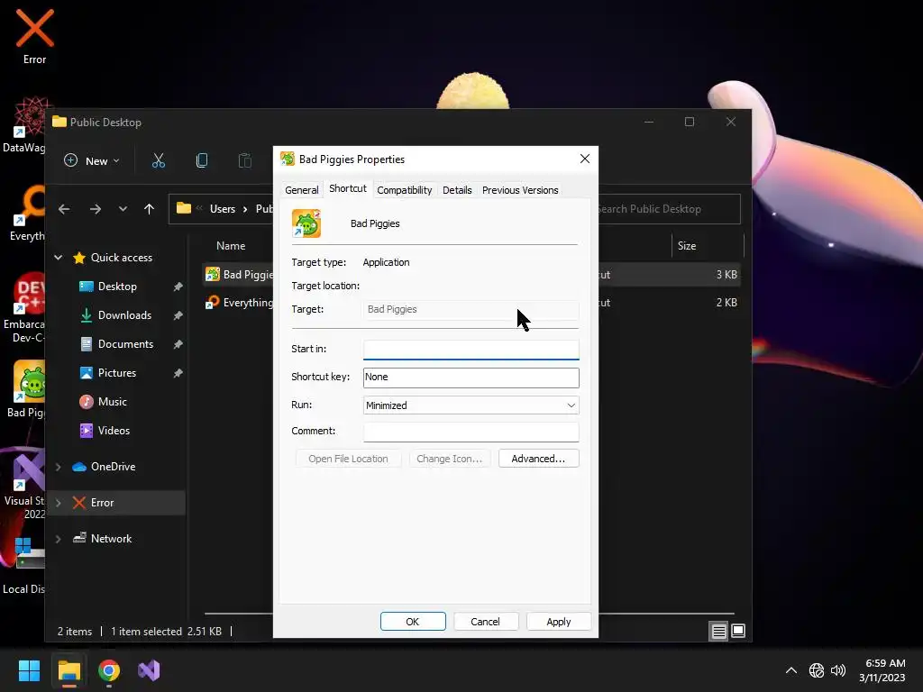Screen dimensions: 923x692
Task: Select OneDrive in navigation pane
Action: coord(113,467)
